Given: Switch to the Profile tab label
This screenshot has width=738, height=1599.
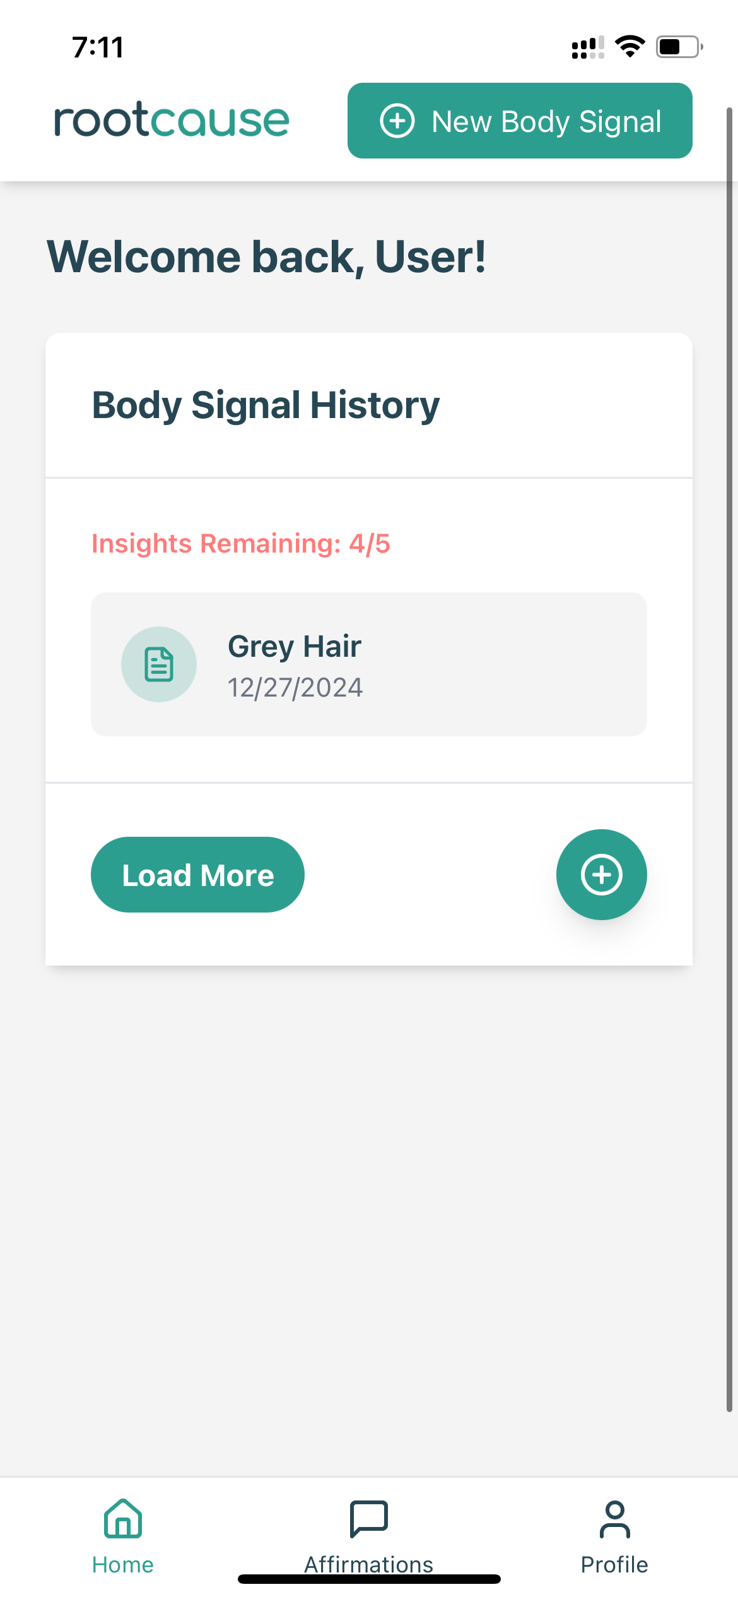Looking at the screenshot, I should coord(614,1564).
